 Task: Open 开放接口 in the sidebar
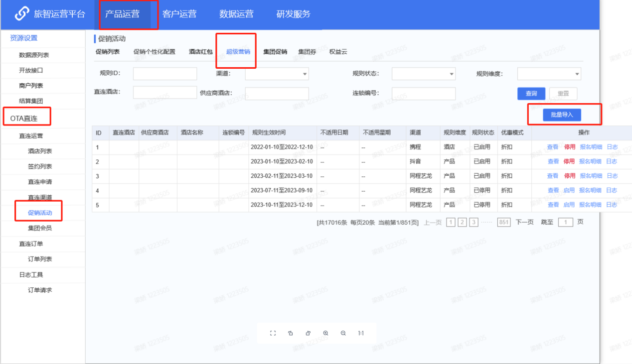point(31,70)
